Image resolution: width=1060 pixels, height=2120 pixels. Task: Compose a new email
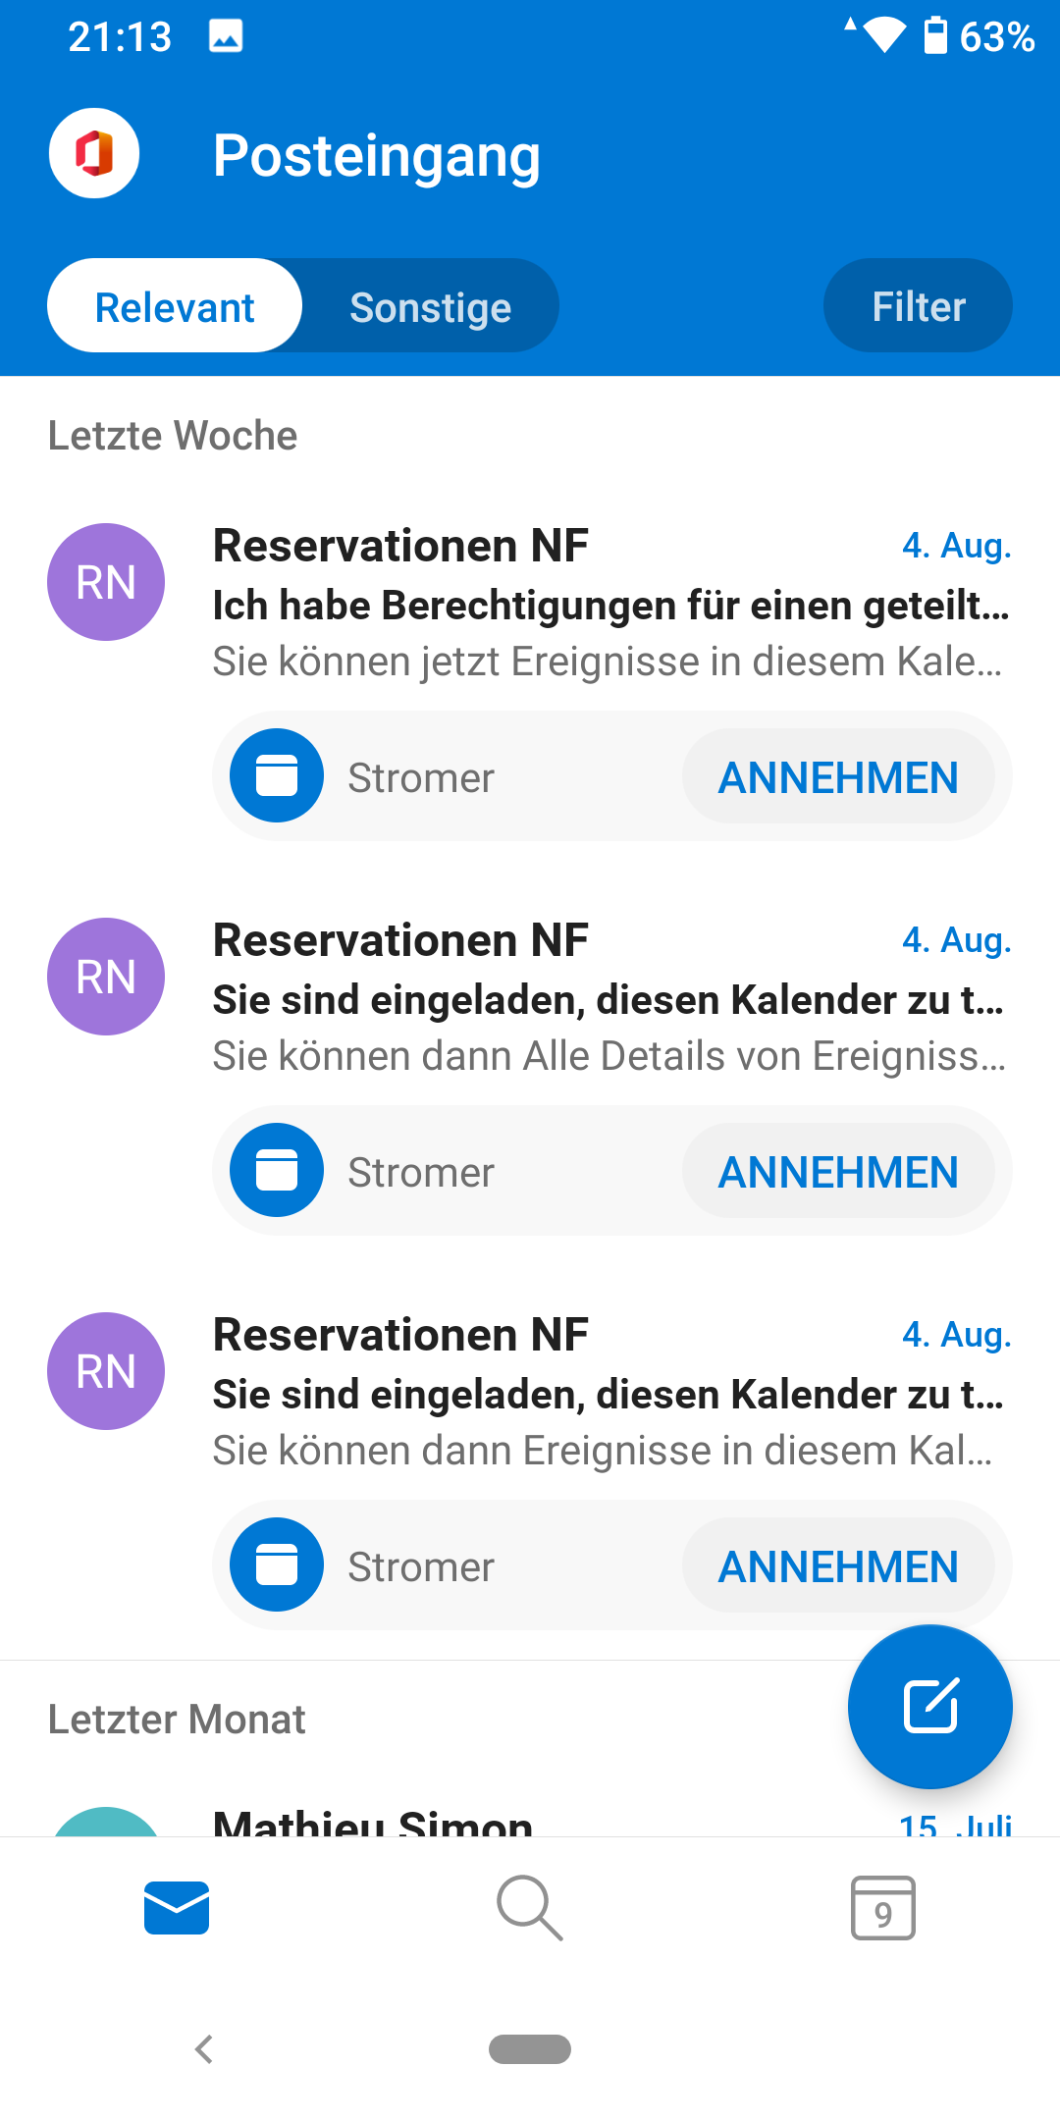tap(929, 1706)
